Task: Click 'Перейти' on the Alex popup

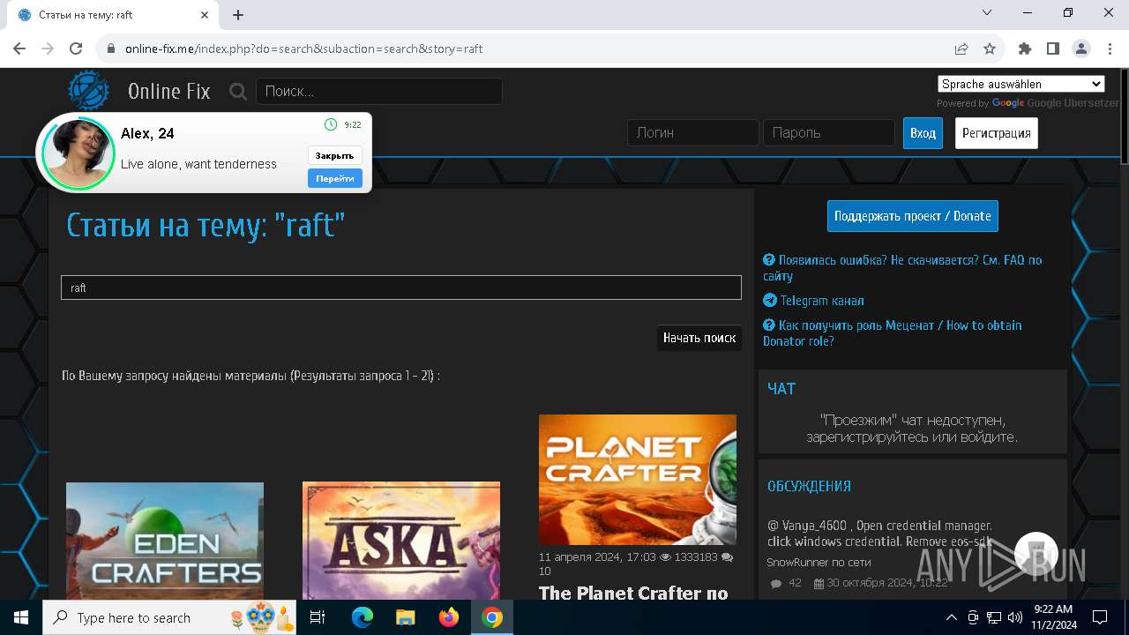Action: coord(335,178)
